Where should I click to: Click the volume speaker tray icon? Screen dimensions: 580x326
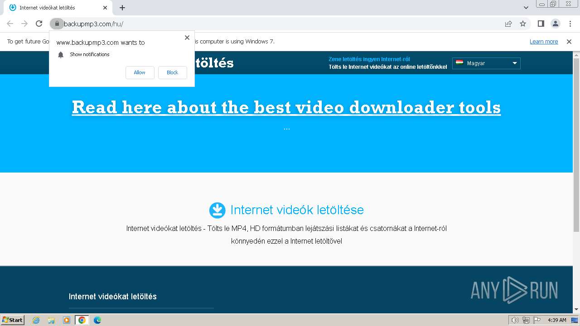(x=515, y=320)
